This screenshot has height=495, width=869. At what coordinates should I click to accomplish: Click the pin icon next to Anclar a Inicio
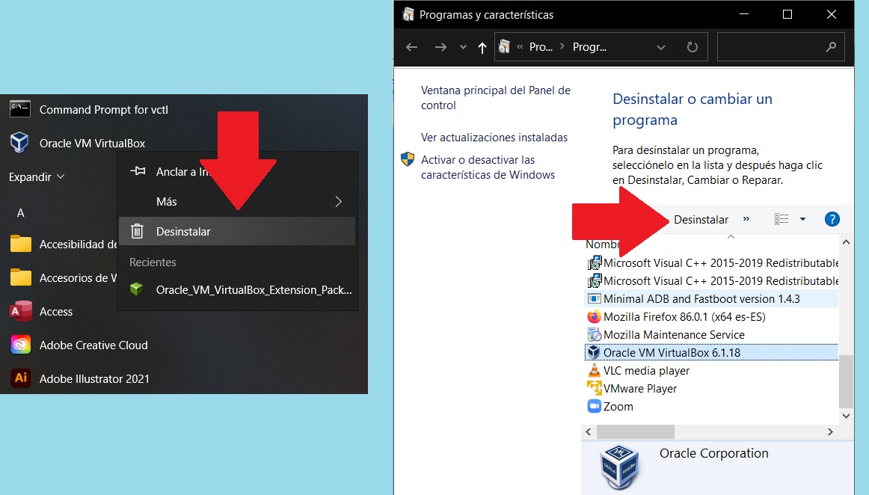tap(138, 171)
